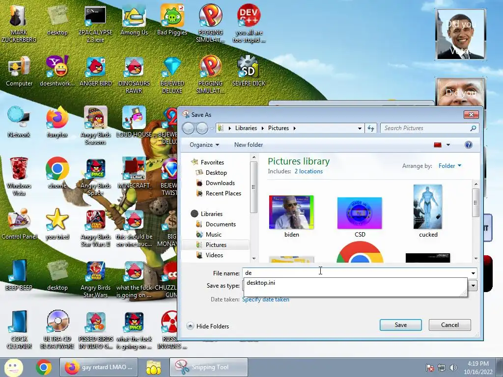This screenshot has width=503, height=377.
Task: Open the MARK ZUCKERBERG desktop icon
Action: coord(19,24)
